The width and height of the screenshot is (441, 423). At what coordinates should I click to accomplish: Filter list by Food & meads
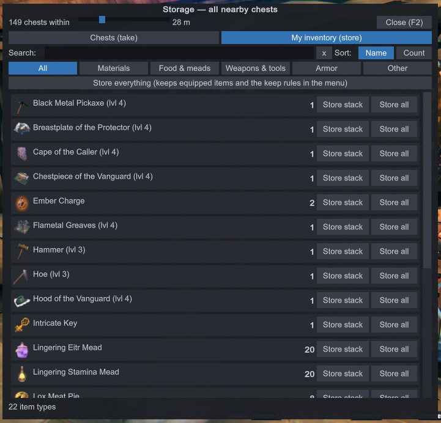tap(185, 68)
